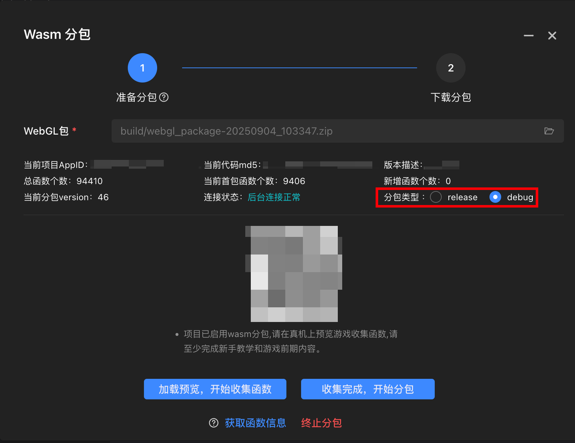Minimize the Wasm 分包 dialog
575x443 pixels.
[529, 35]
